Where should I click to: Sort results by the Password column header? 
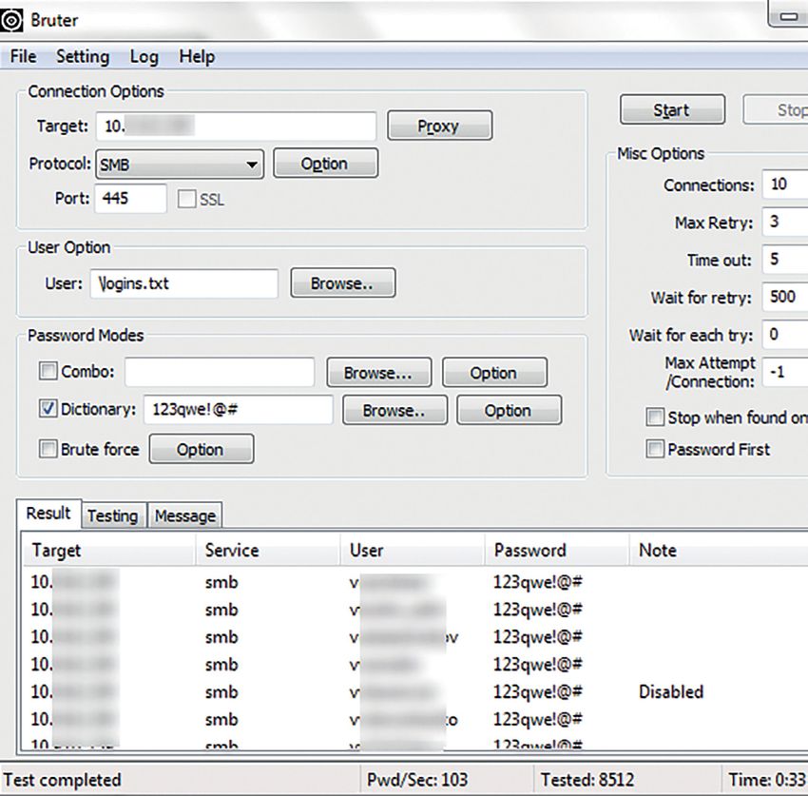pyautogui.click(x=556, y=550)
